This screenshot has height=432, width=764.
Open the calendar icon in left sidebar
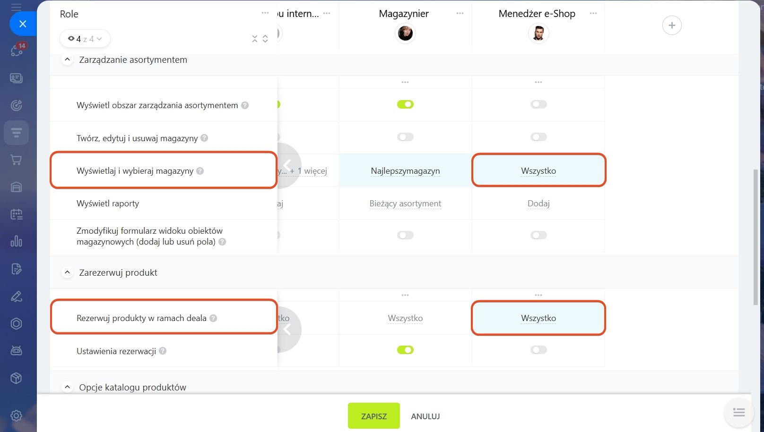coord(16,214)
